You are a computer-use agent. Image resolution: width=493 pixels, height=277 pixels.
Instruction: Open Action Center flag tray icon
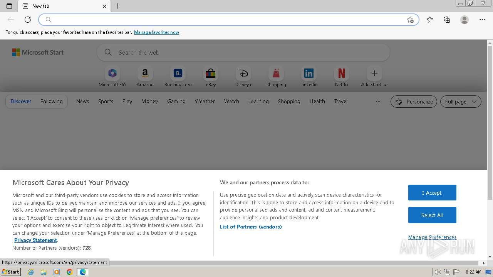click(x=456, y=272)
